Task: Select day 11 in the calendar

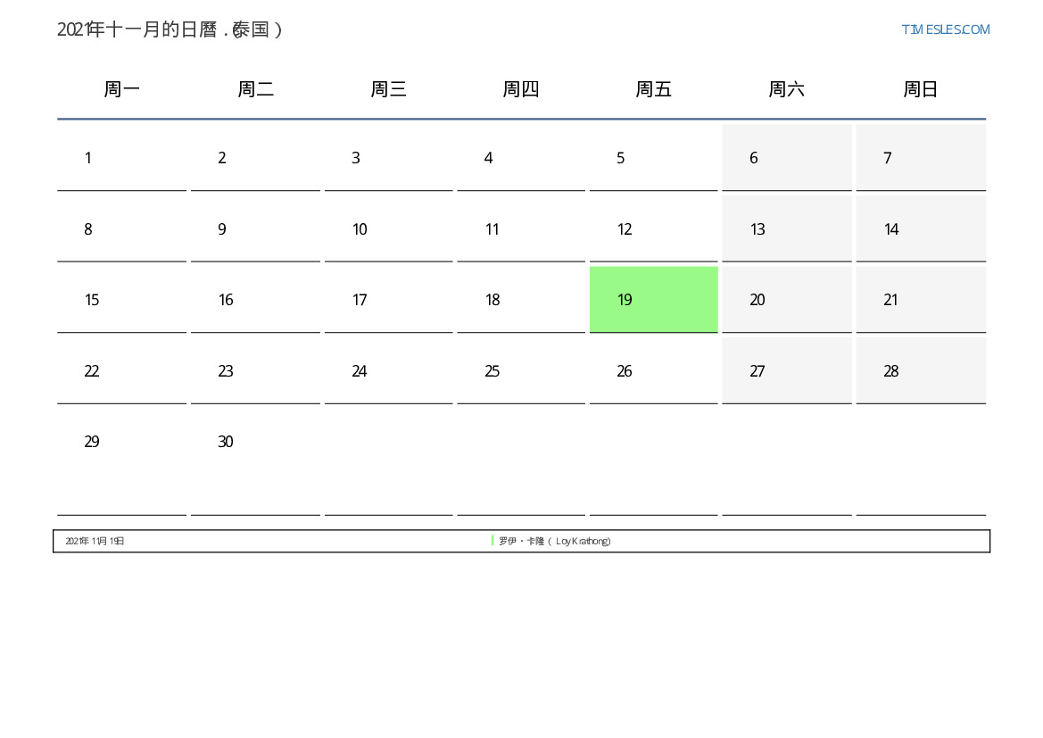Action: tap(521, 229)
